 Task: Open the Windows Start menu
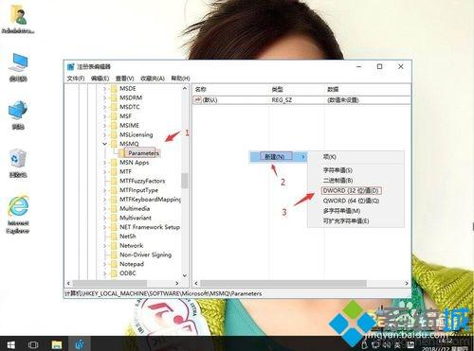coord(10,344)
